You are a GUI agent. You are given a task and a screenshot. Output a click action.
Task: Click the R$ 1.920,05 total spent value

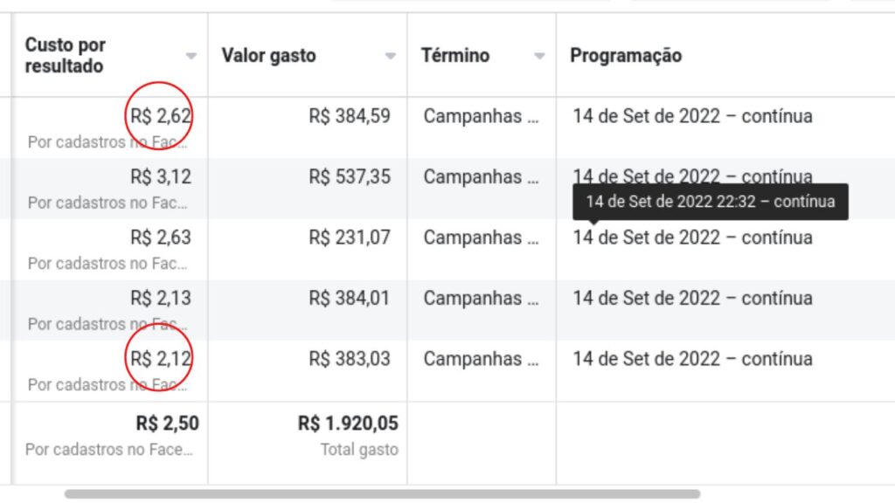point(348,424)
